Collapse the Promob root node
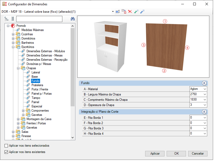 tap(8, 26)
